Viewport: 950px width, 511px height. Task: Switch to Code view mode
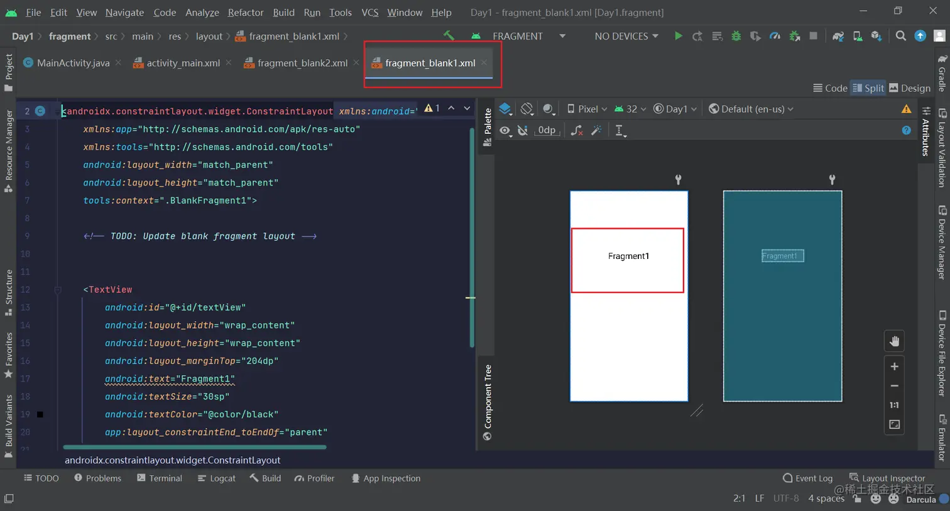pos(830,88)
